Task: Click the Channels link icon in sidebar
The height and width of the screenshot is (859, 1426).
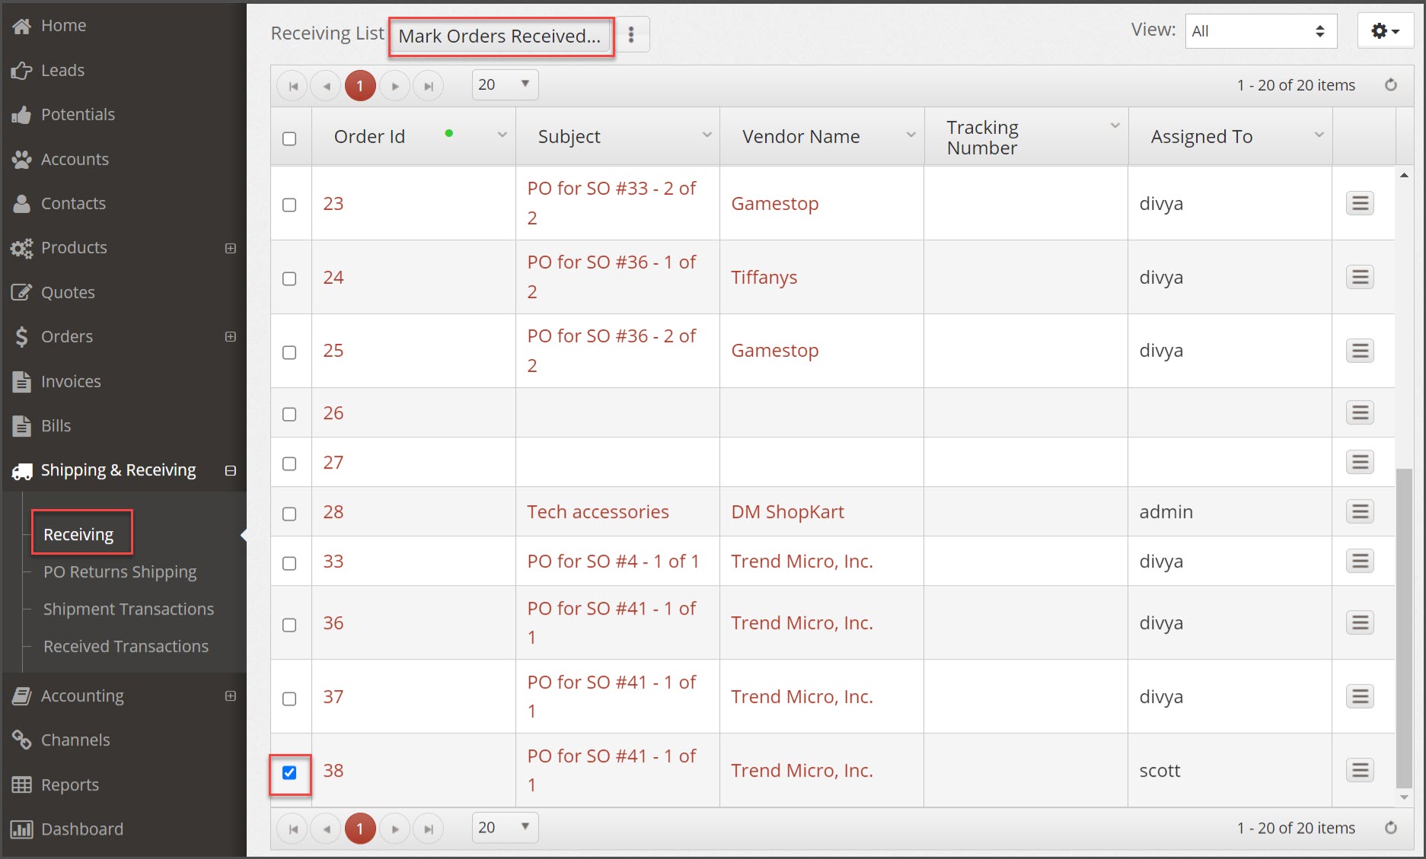Action: [x=21, y=740]
